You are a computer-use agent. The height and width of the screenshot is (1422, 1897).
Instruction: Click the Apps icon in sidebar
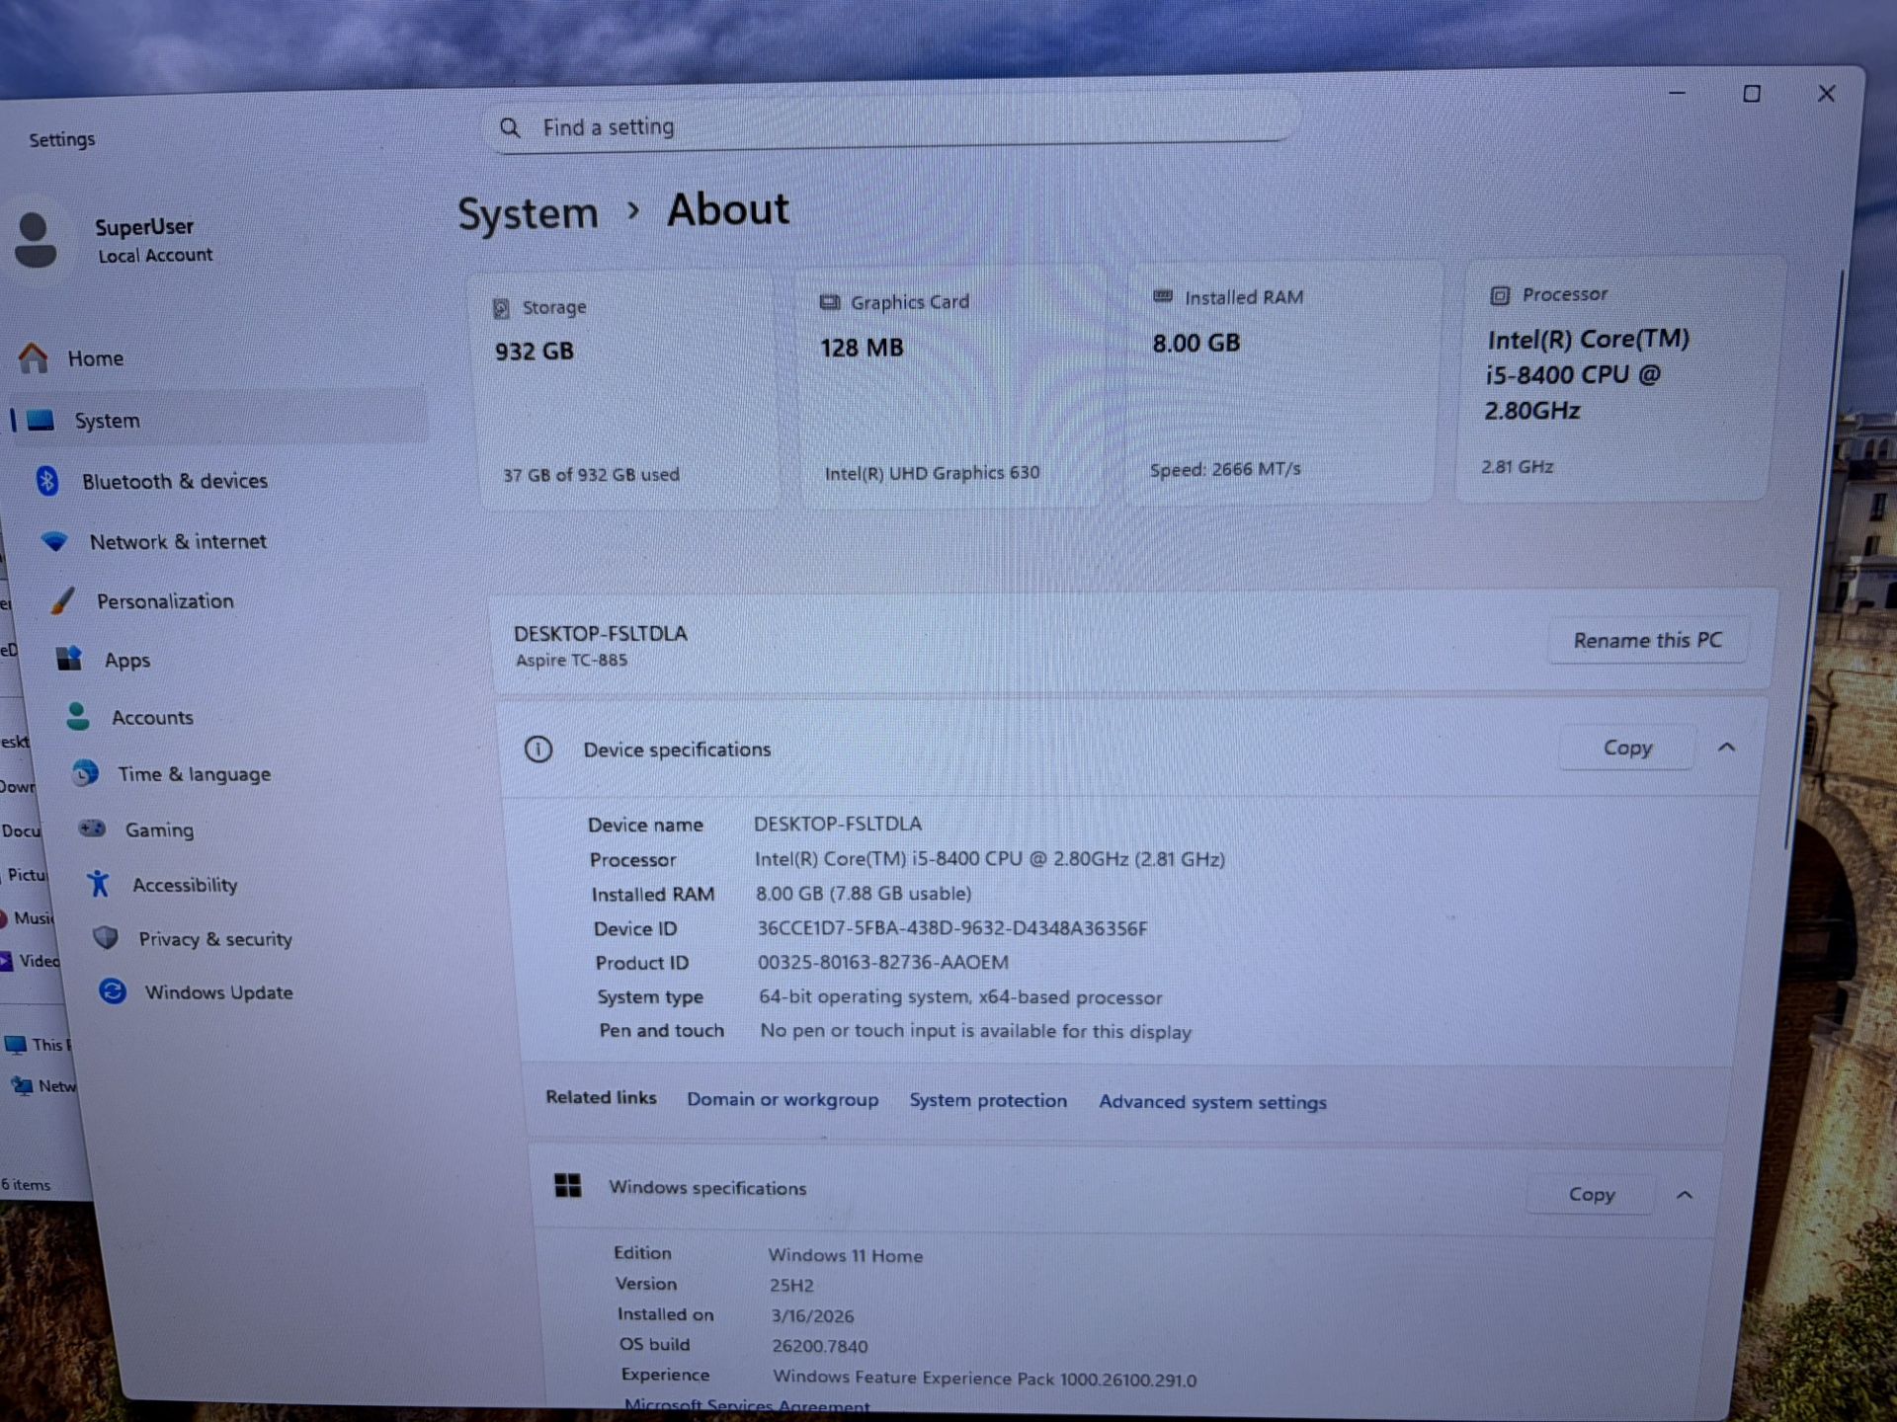69,659
